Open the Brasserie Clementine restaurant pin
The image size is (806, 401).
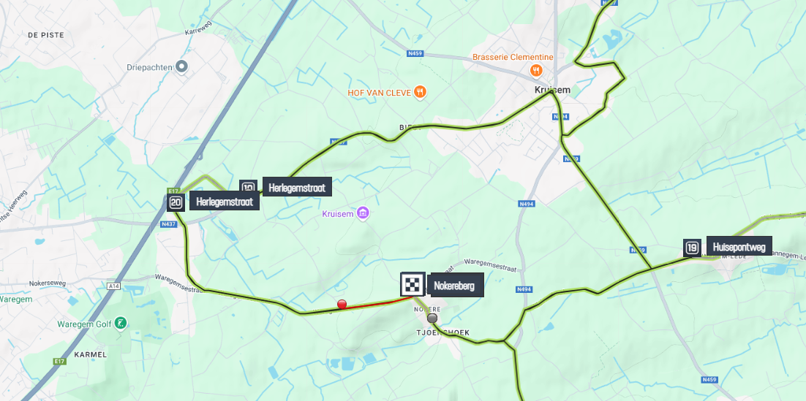tap(536, 69)
